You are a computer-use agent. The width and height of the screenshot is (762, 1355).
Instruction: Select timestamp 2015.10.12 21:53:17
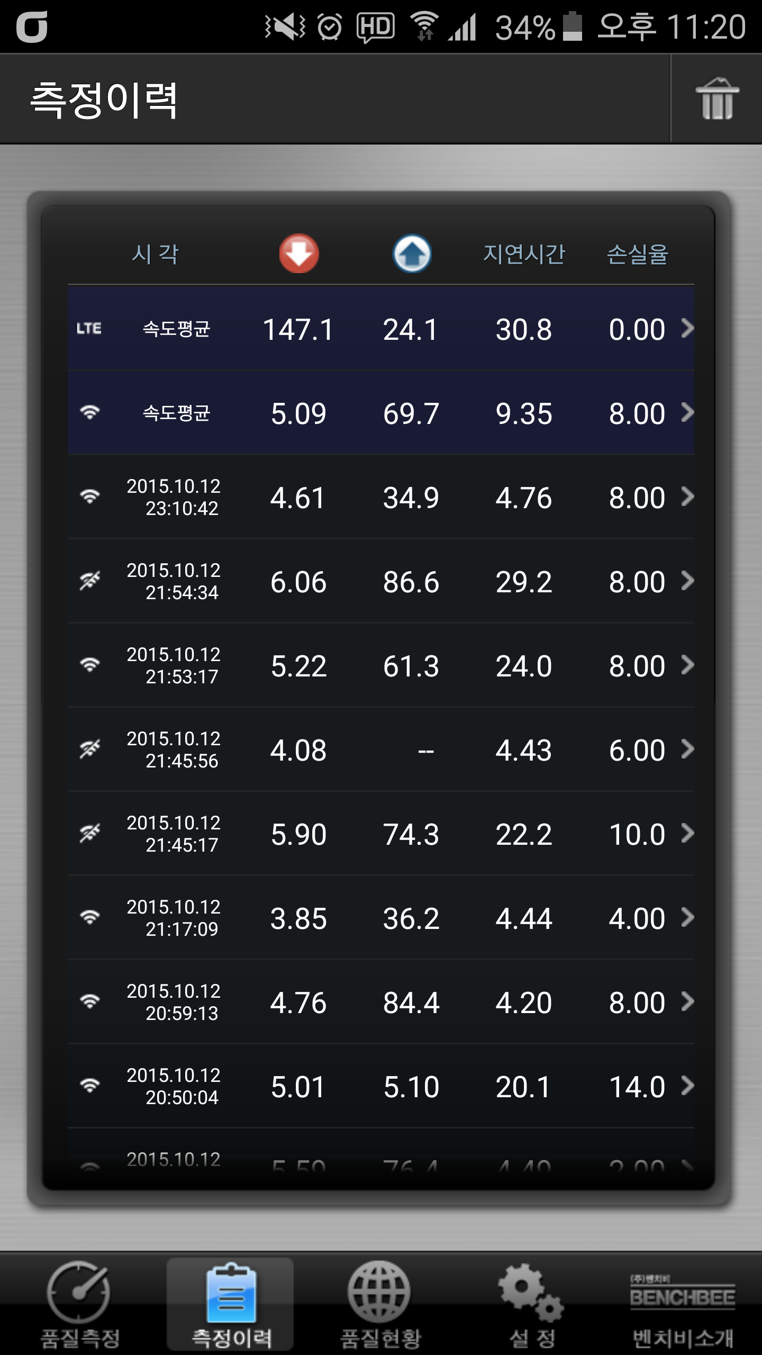[174, 665]
